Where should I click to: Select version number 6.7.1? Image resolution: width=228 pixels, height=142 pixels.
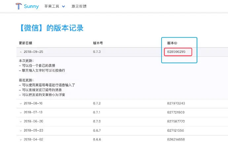coord(96,112)
